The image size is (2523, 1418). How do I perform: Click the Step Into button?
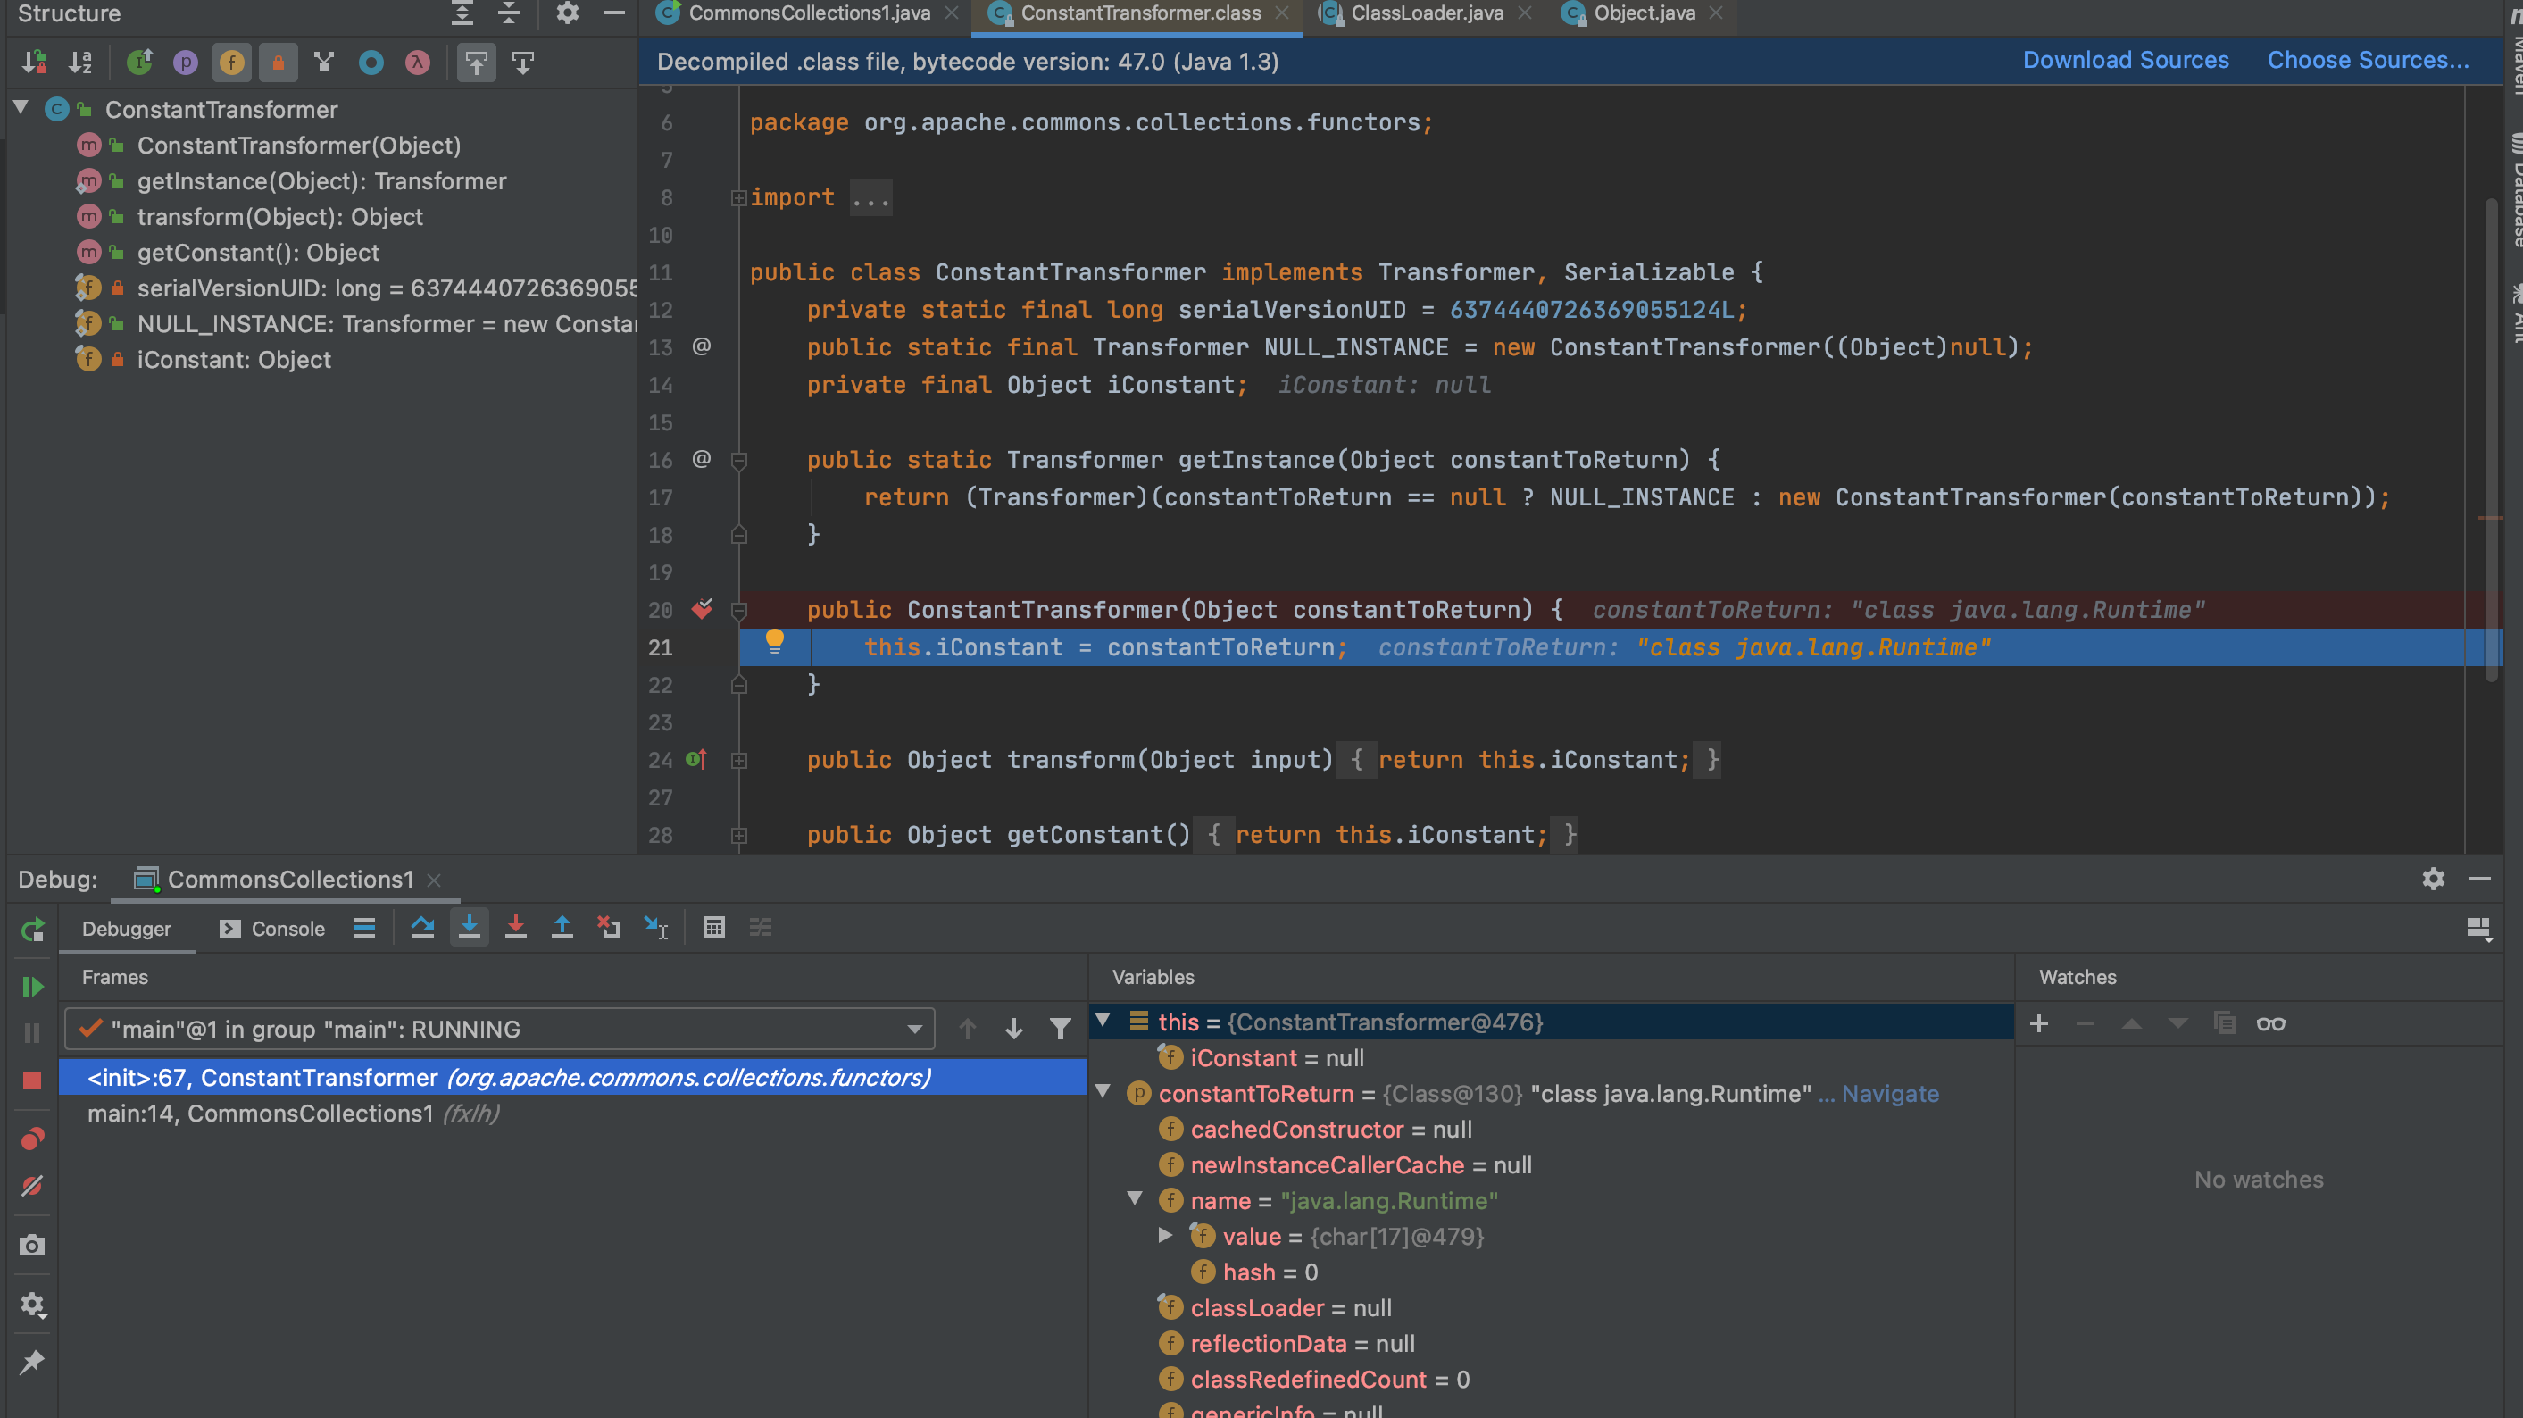[469, 926]
